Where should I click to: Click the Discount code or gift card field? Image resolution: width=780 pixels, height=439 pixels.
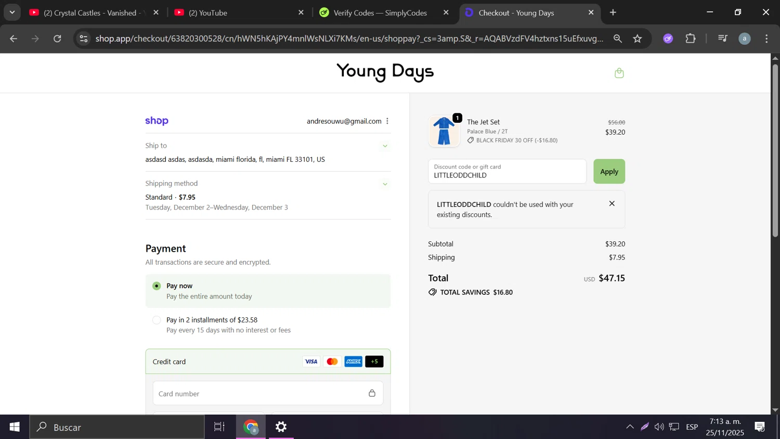click(507, 171)
